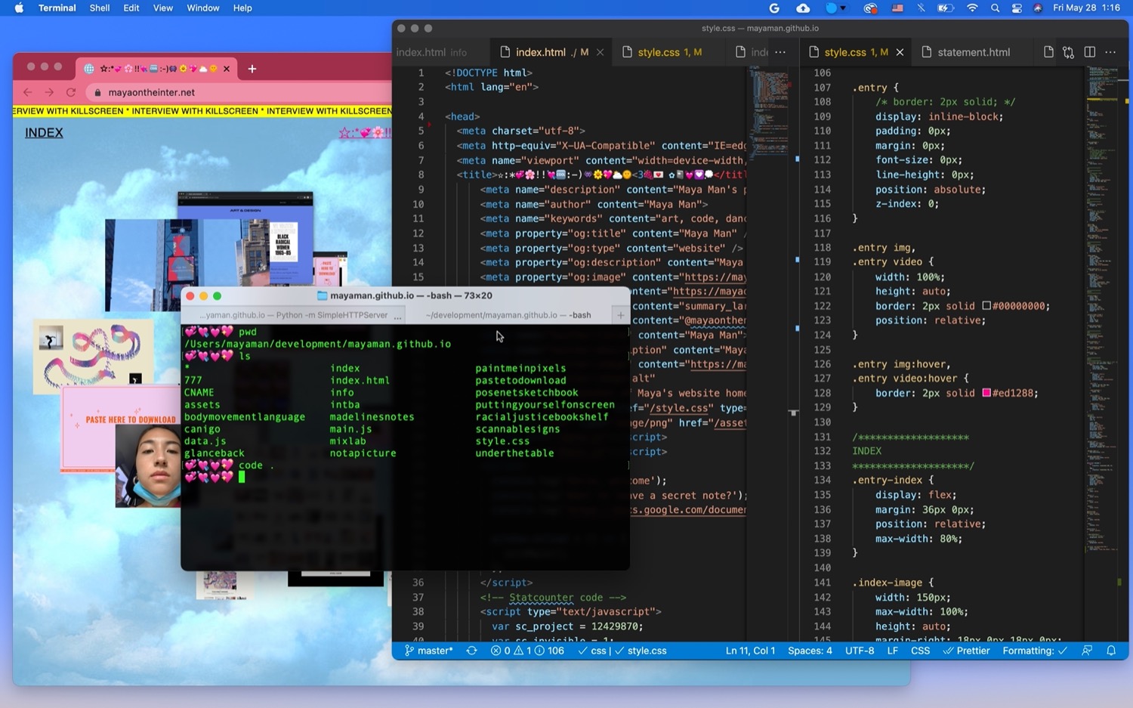The width and height of the screenshot is (1133, 708).
Task: Click the open file icon beside compare changes
Action: 1048,52
